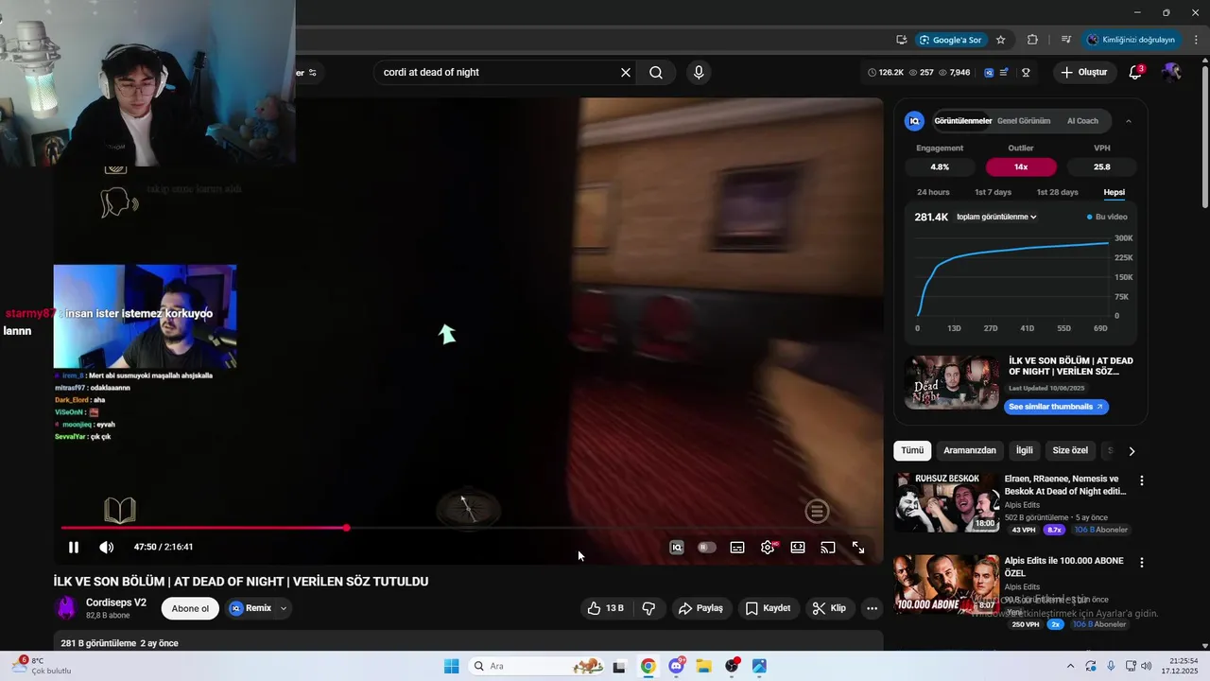Open 100.000 ABONE video thumbnail
Viewport: 1210px width, 681px height.
point(946,584)
